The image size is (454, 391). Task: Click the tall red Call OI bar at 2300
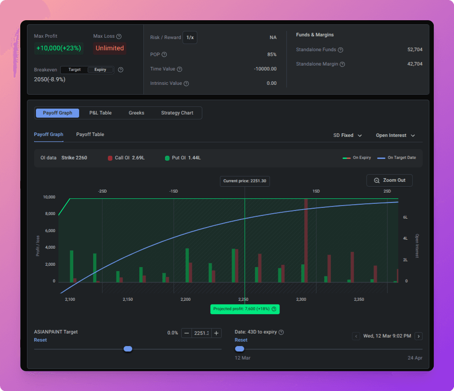click(x=306, y=240)
